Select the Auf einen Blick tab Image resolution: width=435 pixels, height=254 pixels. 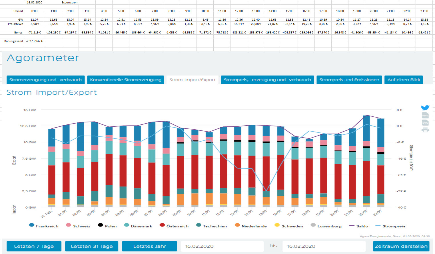coord(404,80)
